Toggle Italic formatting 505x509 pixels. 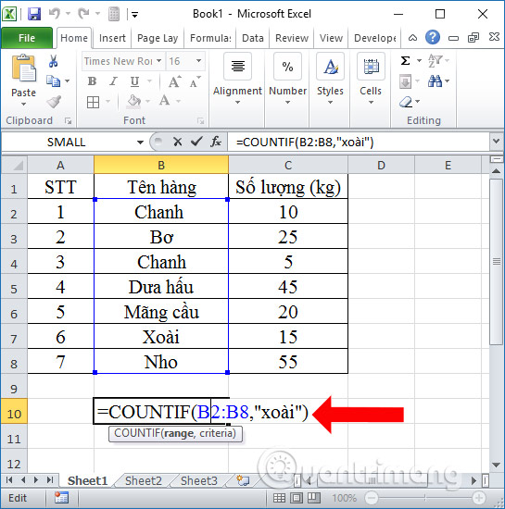pyautogui.click(x=113, y=81)
